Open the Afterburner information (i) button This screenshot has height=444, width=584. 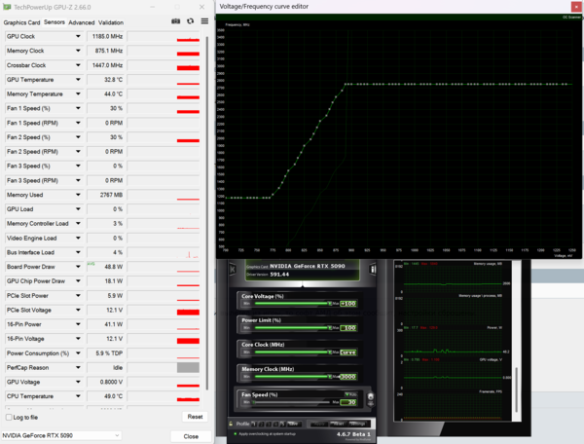373,269
